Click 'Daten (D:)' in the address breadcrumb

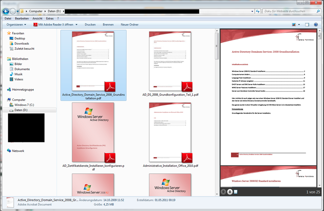(x=54, y=11)
